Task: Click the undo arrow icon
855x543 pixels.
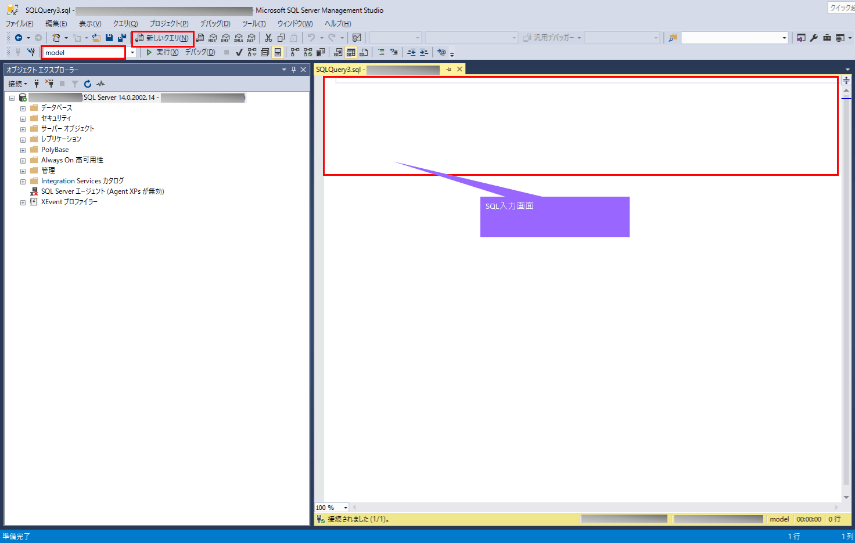Action: (311, 38)
